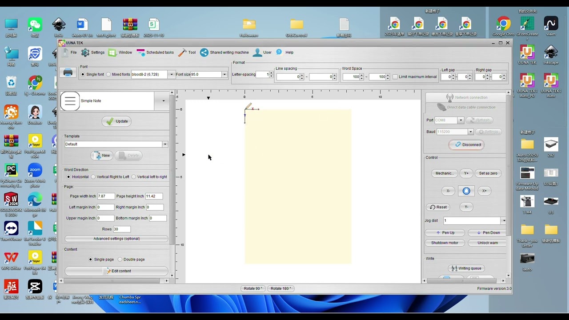Click the Mechanic... button
Image resolution: width=569 pixels, height=320 pixels.
pyautogui.click(x=445, y=173)
